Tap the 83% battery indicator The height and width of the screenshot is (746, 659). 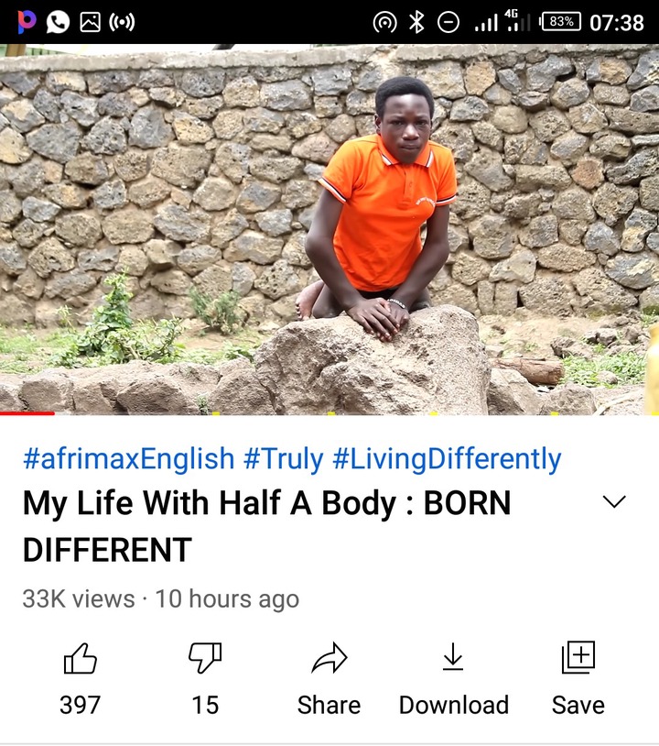(x=561, y=22)
